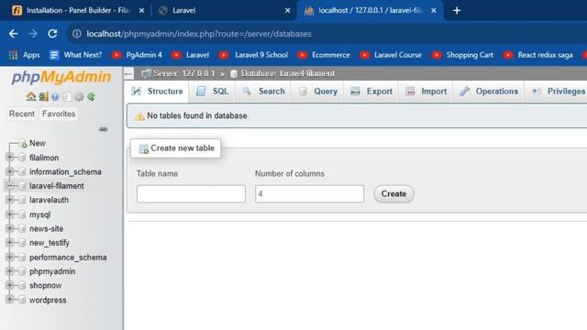Switch to the Laravel browser tab

click(224, 10)
